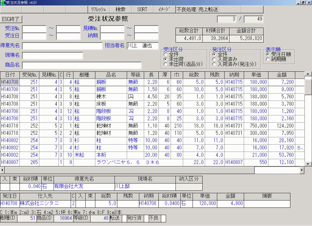Click the 不良処理 toolbar button
This screenshot has width=312, height=226.
tap(186, 9)
